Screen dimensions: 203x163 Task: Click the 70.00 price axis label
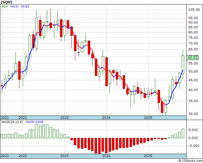(193, 43)
